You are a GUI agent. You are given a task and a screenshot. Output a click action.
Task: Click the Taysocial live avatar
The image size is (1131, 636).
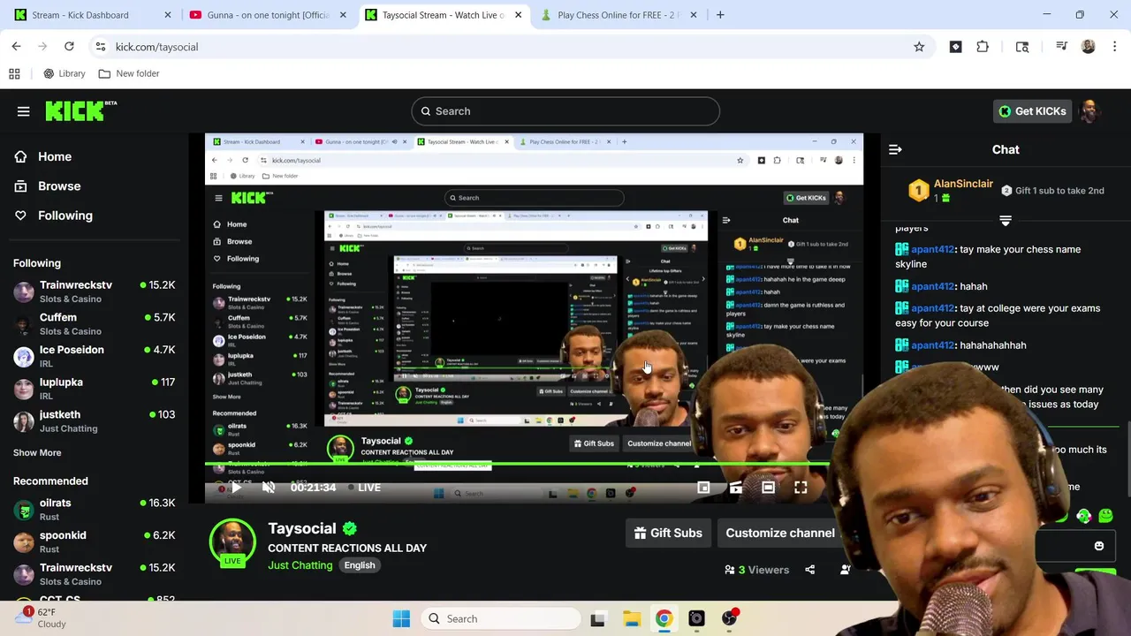tap(232, 542)
